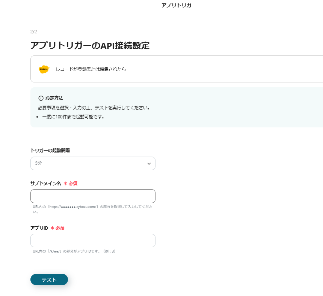Viewport: 323px width, 296px height.
Task: Click the chevron arrow on the interval dropdown
Action: [x=149, y=163]
